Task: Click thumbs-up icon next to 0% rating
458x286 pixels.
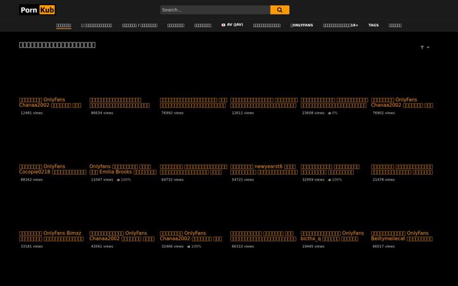Action: [330, 113]
